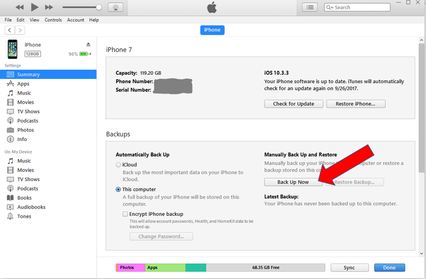Image resolution: width=426 pixels, height=279 pixels.
Task: Select the This computer radio button
Action: [118, 190]
